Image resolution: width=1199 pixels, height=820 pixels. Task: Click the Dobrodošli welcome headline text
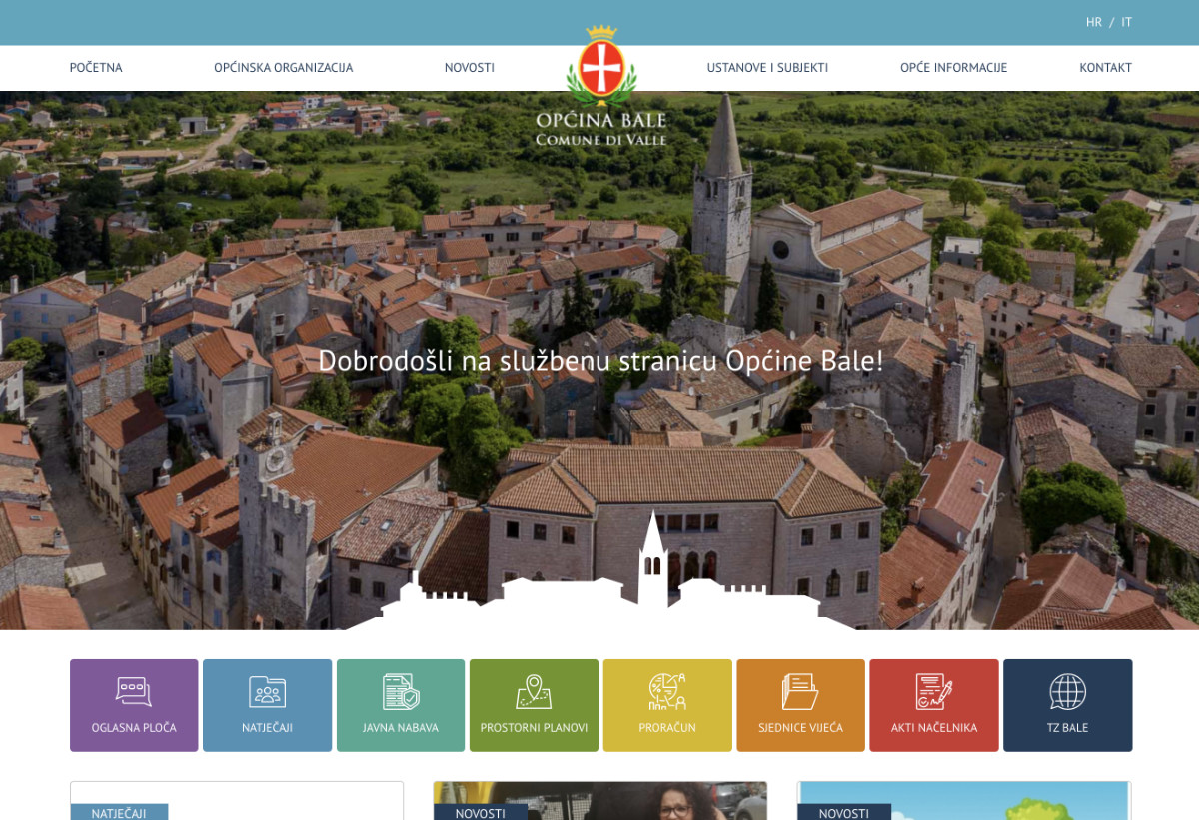(x=600, y=361)
